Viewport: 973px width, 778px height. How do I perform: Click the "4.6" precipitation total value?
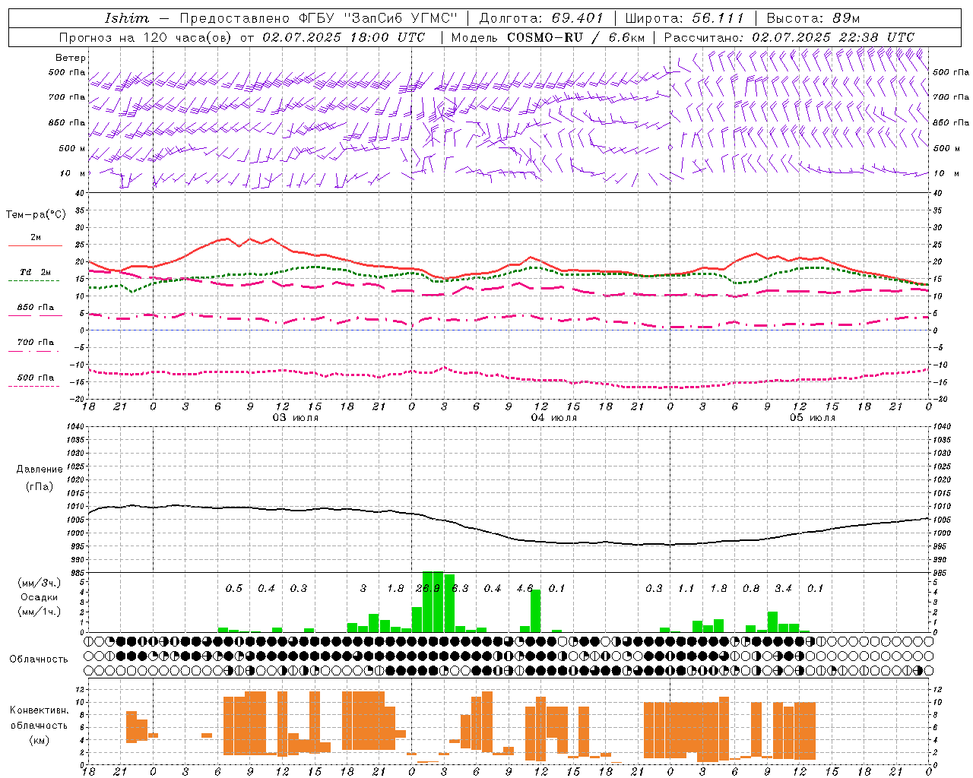click(525, 588)
